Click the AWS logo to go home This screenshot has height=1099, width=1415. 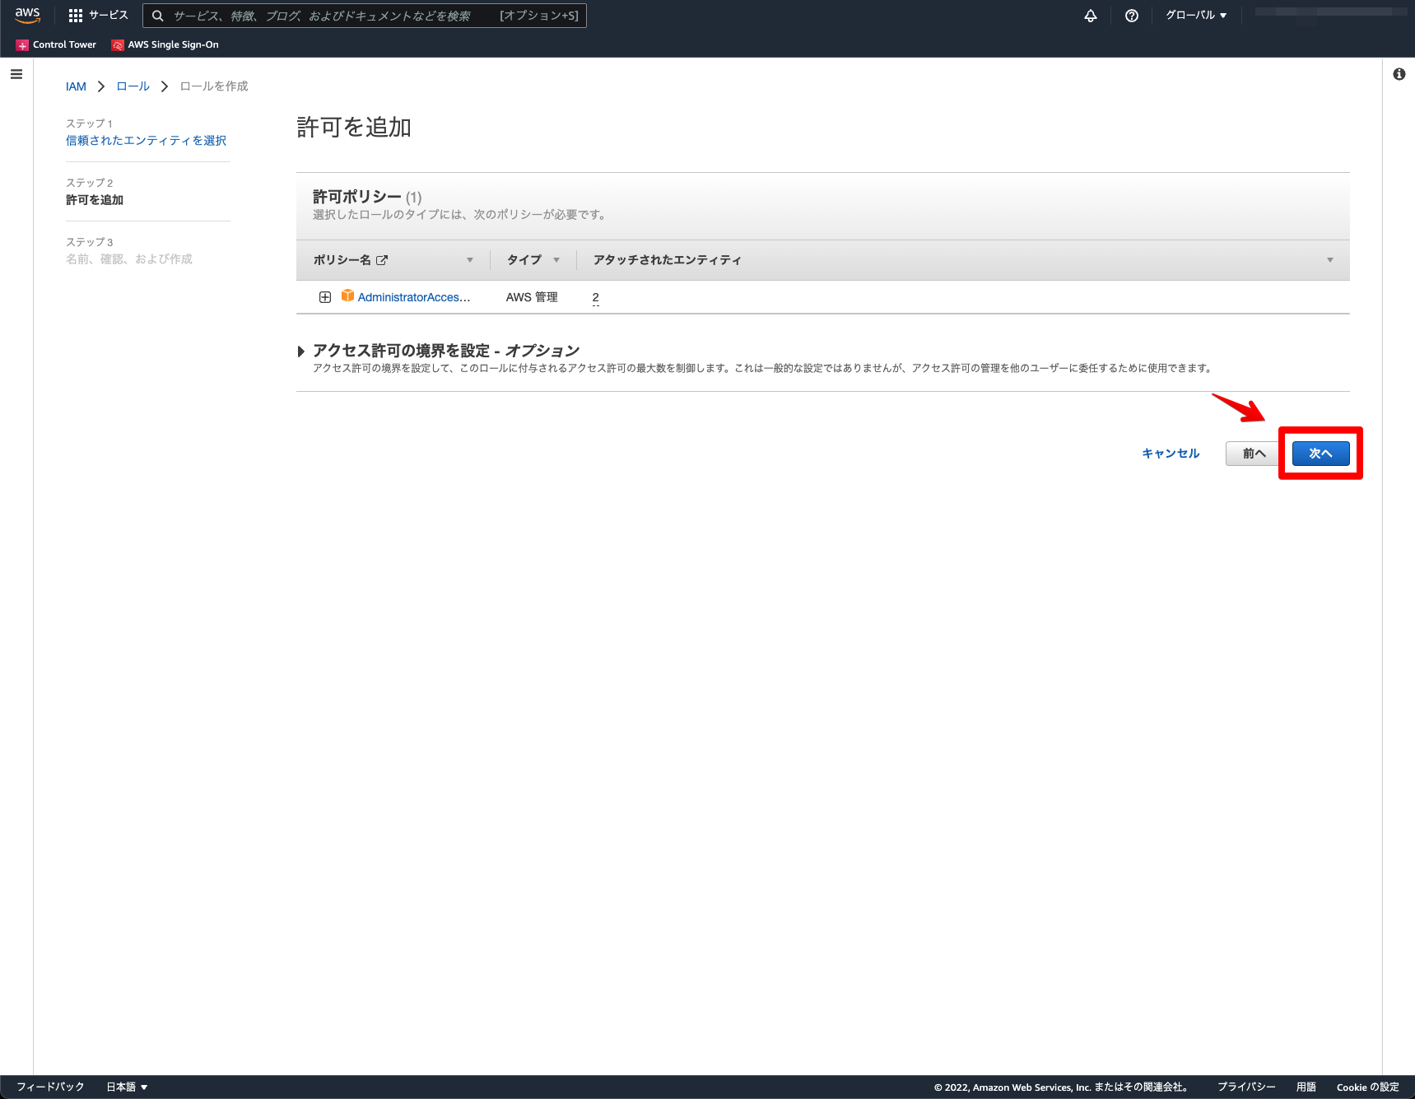pyautogui.click(x=27, y=15)
